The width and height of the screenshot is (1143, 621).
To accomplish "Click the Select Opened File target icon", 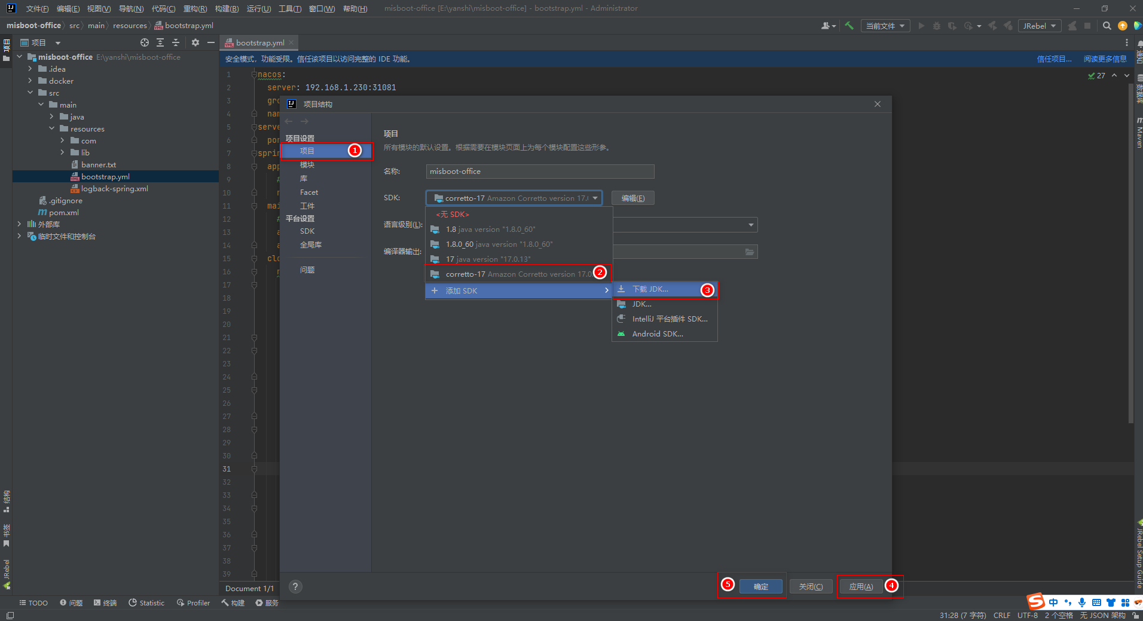I will [145, 42].
